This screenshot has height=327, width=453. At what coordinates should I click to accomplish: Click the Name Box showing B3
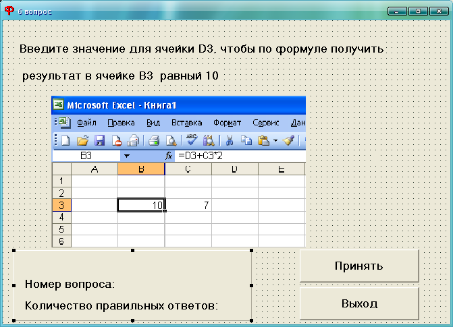coord(86,156)
